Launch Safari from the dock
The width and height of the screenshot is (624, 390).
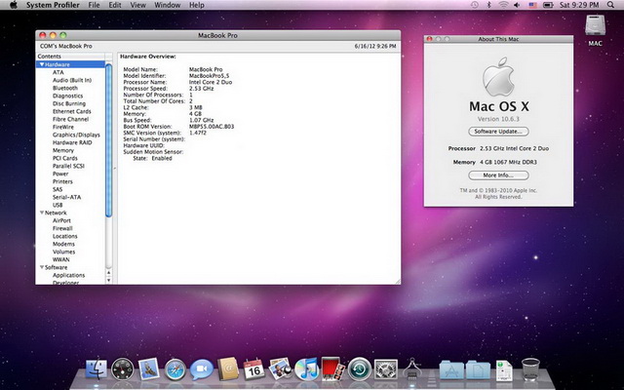[175, 369]
